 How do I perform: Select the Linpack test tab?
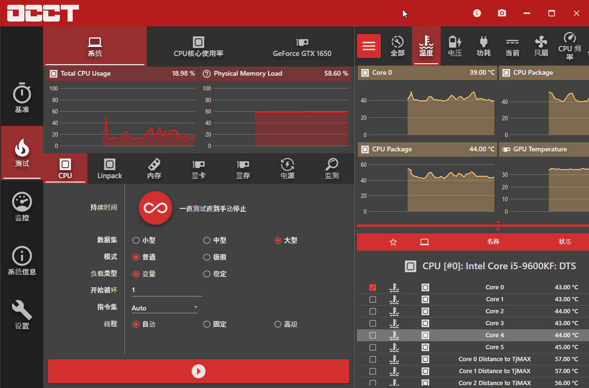110,168
